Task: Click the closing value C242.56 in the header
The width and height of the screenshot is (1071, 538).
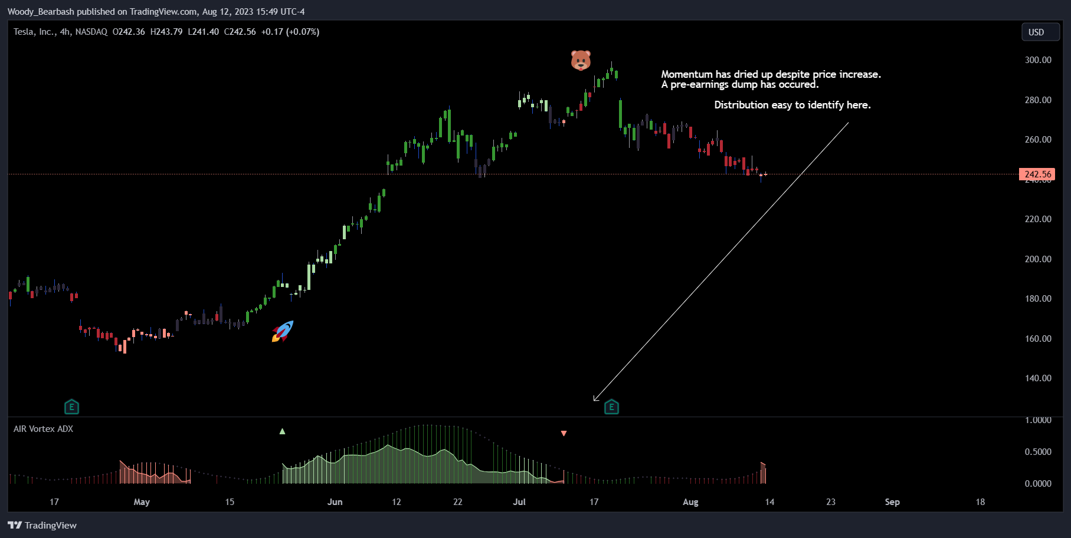Action: pos(240,32)
